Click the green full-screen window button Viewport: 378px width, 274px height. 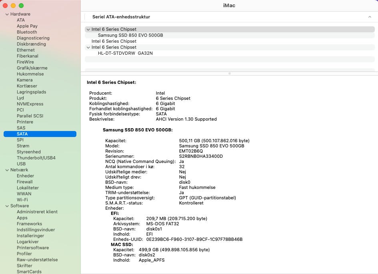(21, 6)
